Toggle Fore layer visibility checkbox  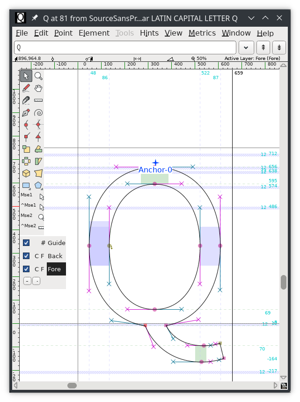coord(26,269)
